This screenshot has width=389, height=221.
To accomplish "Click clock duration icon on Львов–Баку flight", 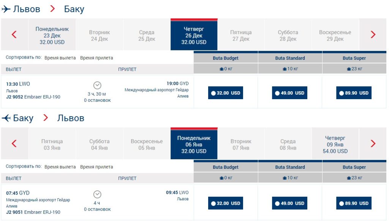I will point(97,85).
